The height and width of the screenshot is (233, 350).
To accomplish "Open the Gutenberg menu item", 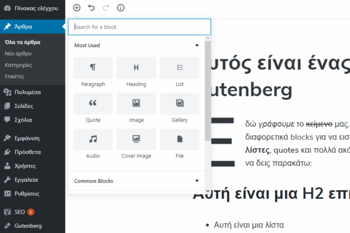I will point(32,226).
